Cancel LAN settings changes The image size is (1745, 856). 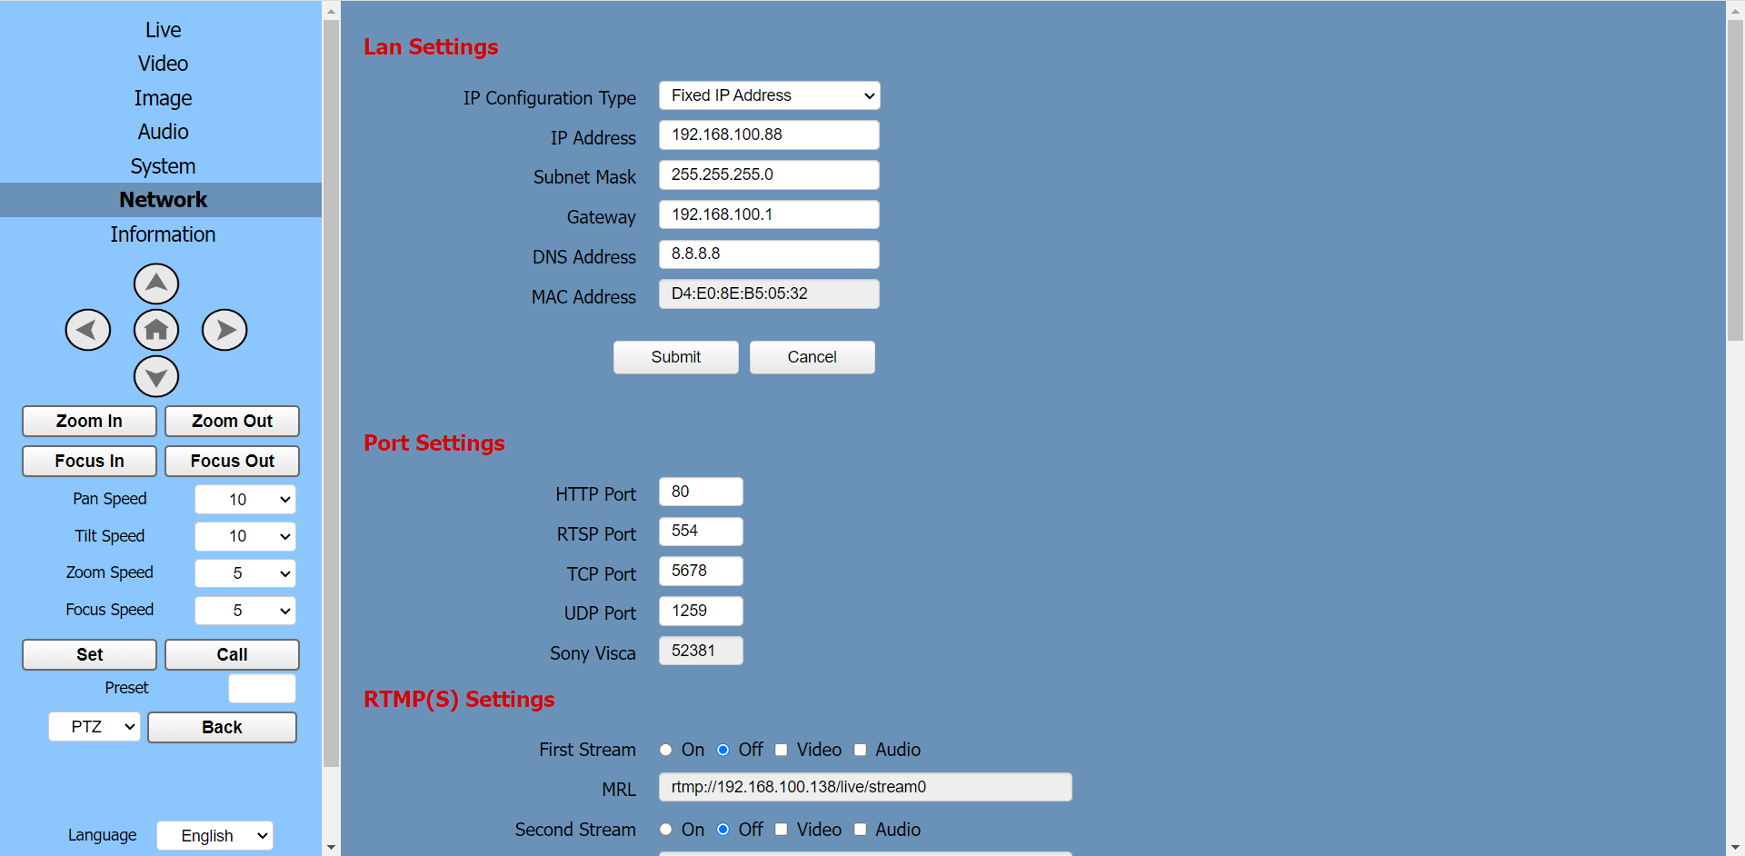(x=813, y=357)
